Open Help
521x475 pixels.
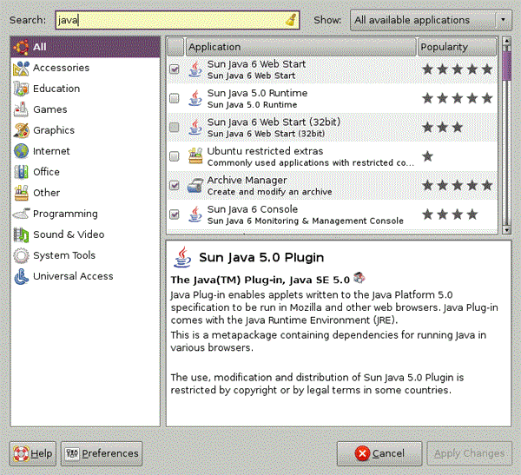pyautogui.click(x=33, y=453)
